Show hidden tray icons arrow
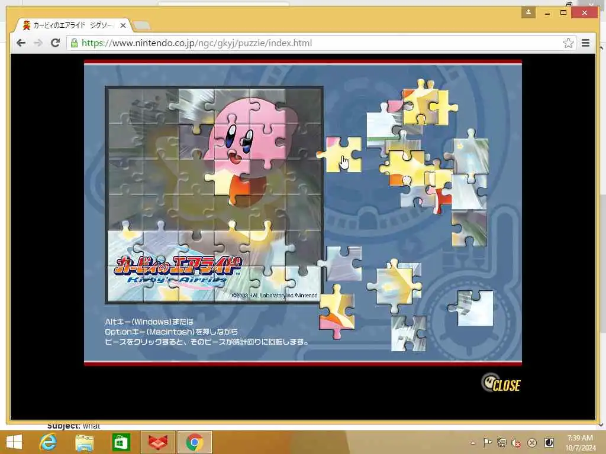Image resolution: width=606 pixels, height=454 pixels. click(x=473, y=443)
